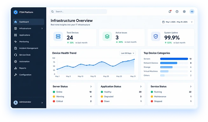
Task: Click the 99.9% uptime value
Action: pos(172,37)
